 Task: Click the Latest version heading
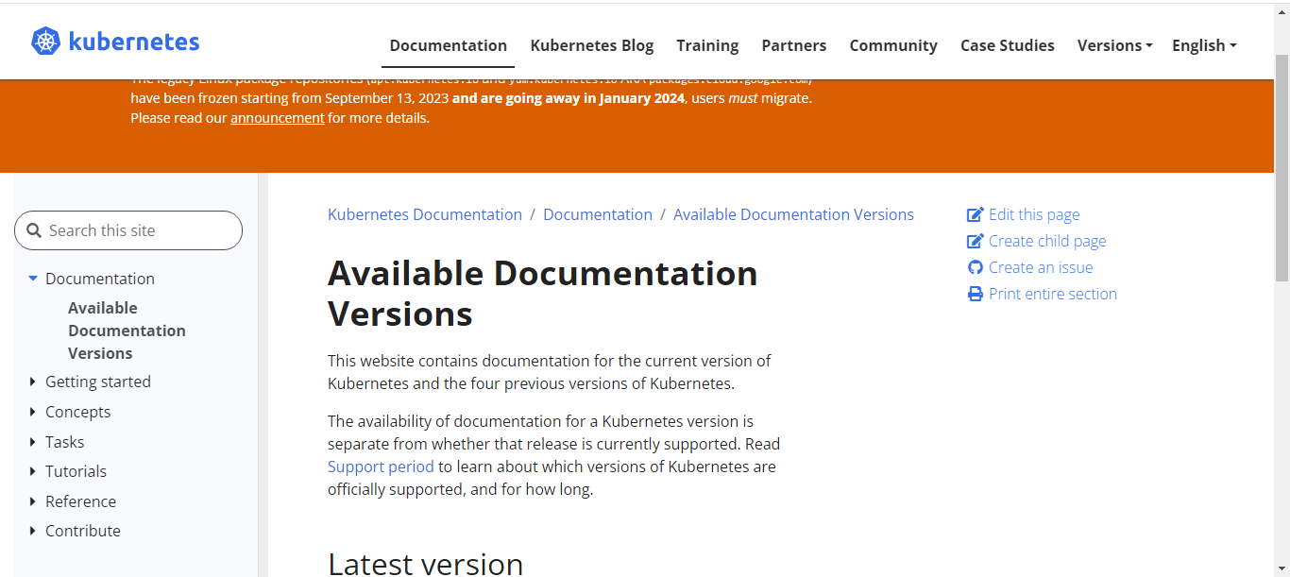[425, 564]
